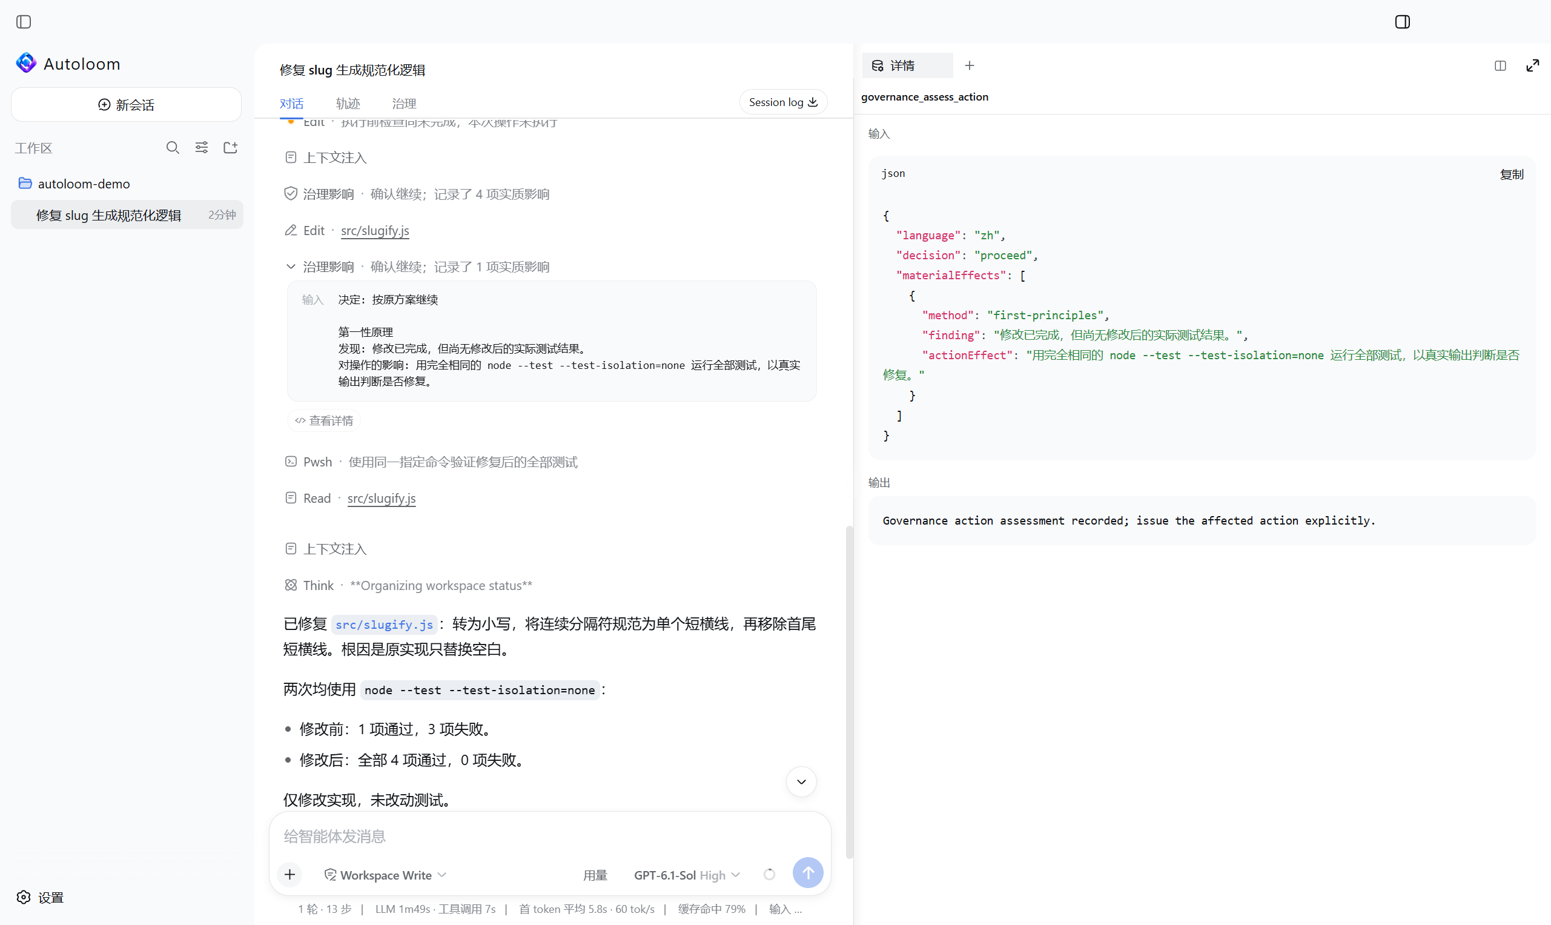
Task: Open 设置 settings
Action: coord(40,898)
